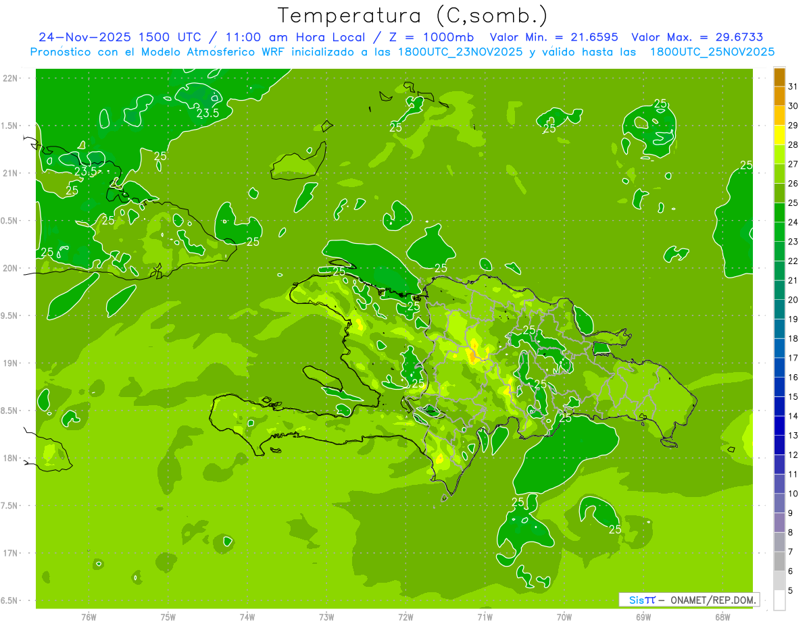The width and height of the screenshot is (811, 626).
Task: Select the orange color band between 30 and 31
Action: [x=779, y=96]
